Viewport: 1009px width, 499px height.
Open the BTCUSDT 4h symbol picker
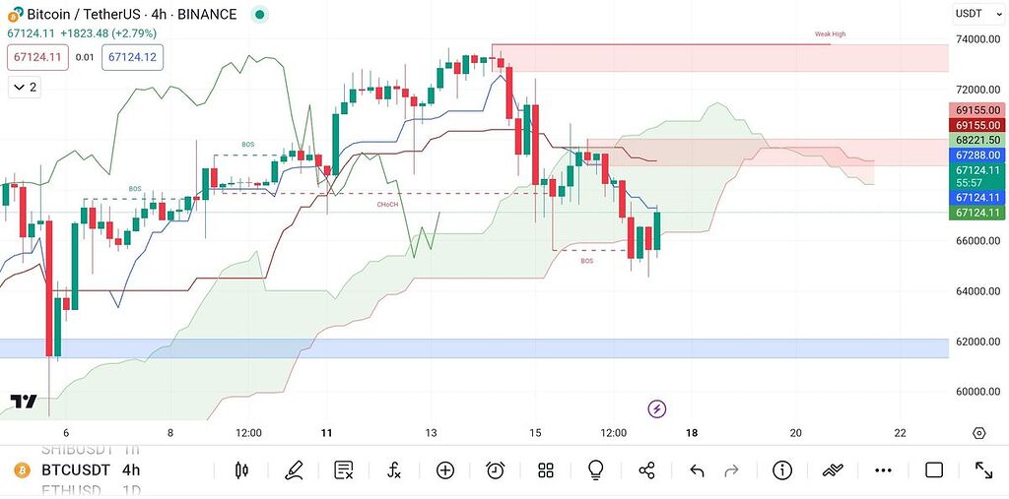pyautogui.click(x=91, y=470)
